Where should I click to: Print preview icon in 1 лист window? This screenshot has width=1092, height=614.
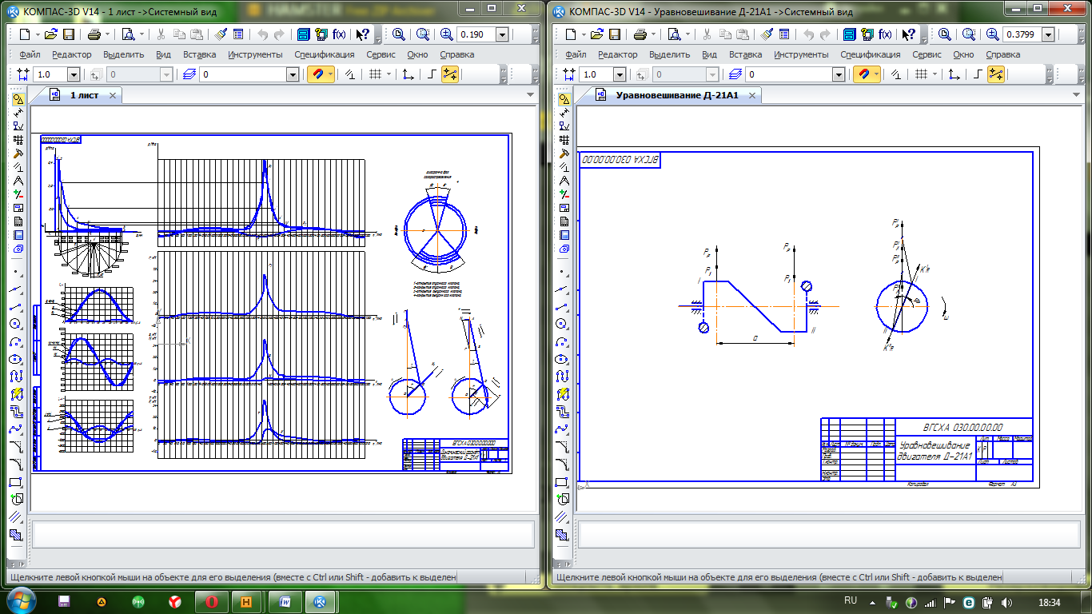point(128,34)
